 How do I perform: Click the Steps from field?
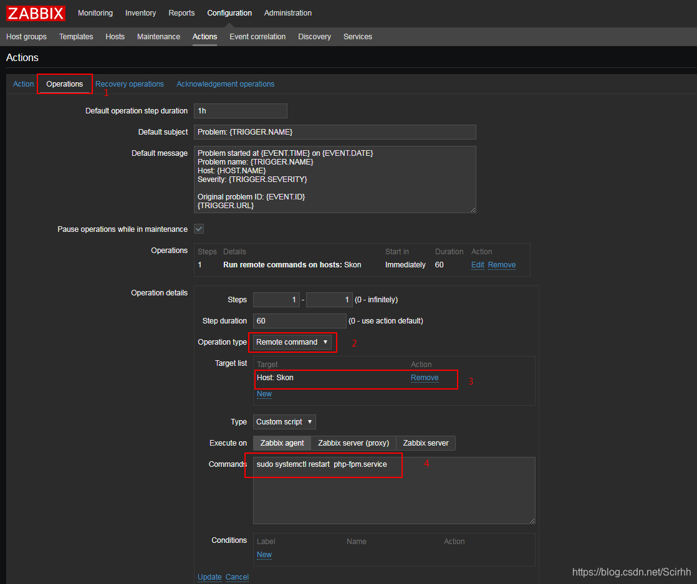click(x=276, y=300)
